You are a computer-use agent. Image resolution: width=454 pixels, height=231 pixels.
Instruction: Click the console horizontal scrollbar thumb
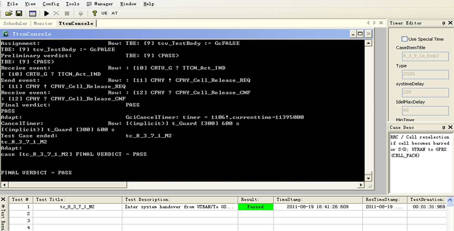(x=65, y=185)
